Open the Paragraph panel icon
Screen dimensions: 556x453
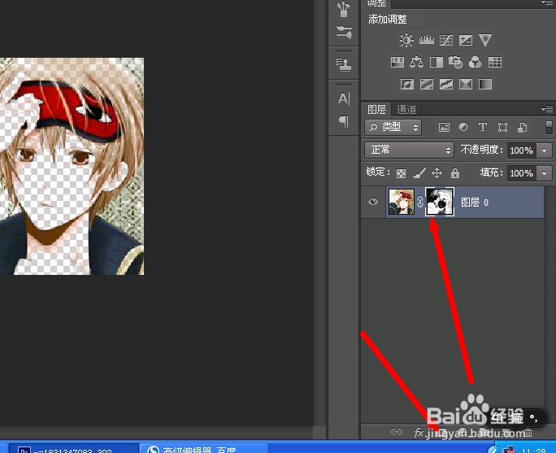click(x=344, y=121)
